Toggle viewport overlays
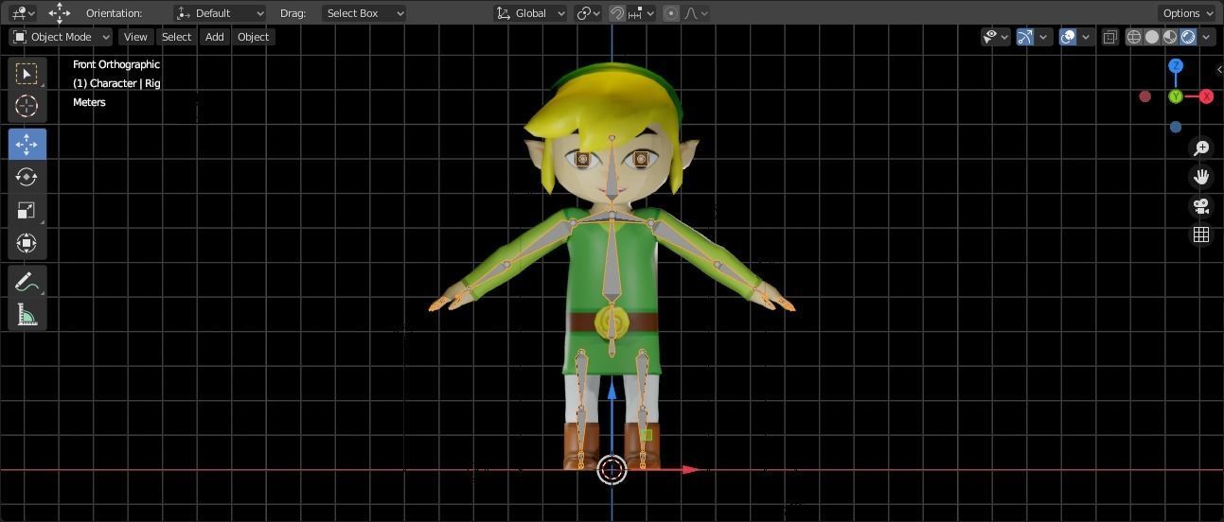The image size is (1224, 522). 1068,37
